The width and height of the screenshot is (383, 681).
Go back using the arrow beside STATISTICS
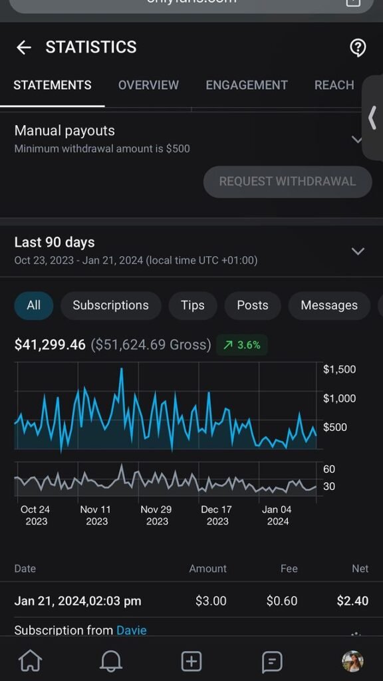pyautogui.click(x=24, y=47)
